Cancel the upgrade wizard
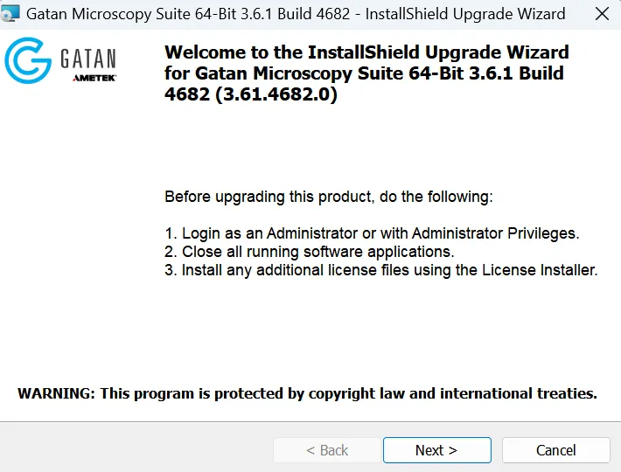Screen dimensions: 621x472 [555, 450]
